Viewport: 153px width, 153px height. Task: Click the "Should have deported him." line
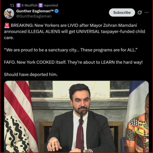click(x=31, y=75)
